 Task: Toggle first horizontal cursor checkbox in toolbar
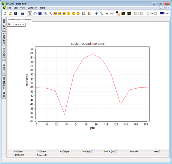tap(148, 13)
